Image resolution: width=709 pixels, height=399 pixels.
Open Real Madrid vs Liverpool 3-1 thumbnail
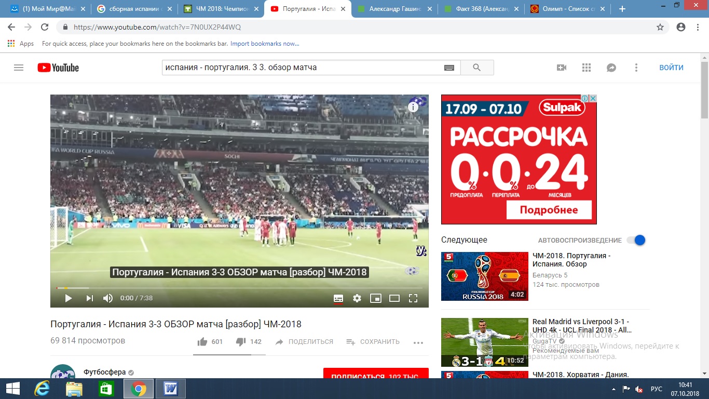point(484,342)
